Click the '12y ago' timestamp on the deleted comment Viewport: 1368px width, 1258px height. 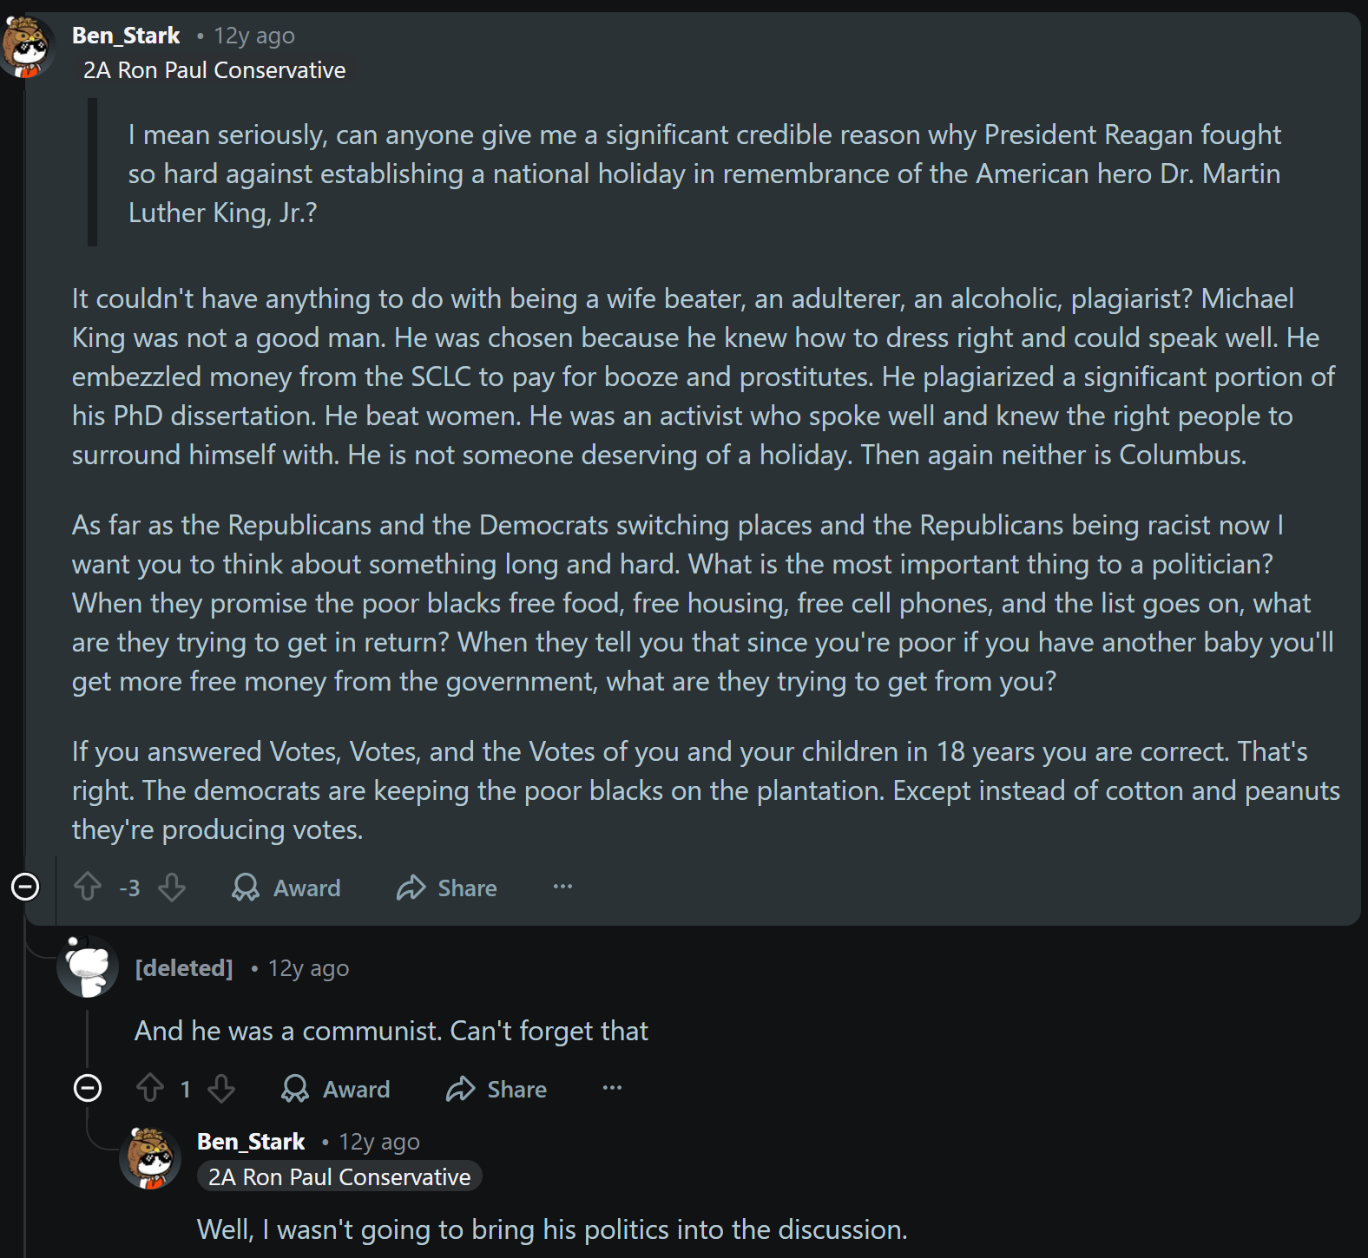(308, 968)
